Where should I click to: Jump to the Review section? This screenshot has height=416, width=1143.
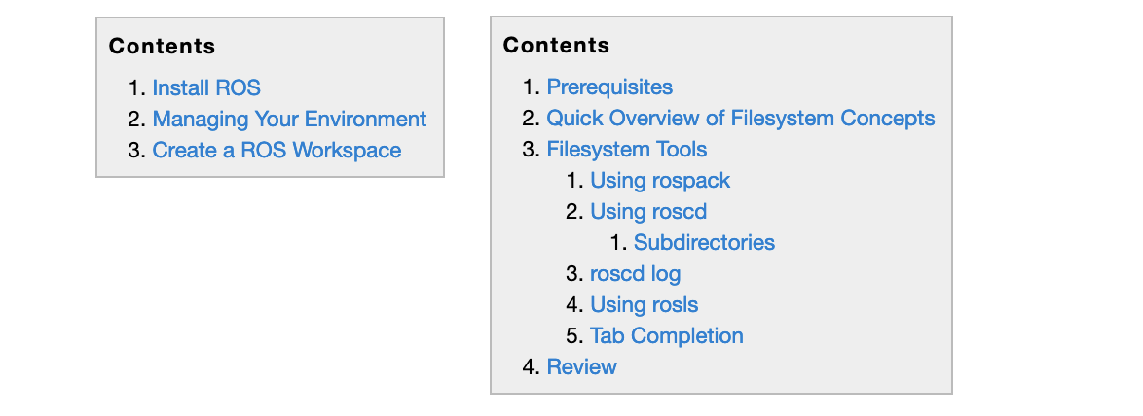(x=581, y=366)
